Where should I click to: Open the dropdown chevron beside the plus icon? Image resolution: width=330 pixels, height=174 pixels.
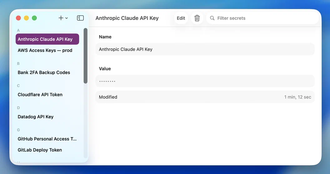point(67,18)
